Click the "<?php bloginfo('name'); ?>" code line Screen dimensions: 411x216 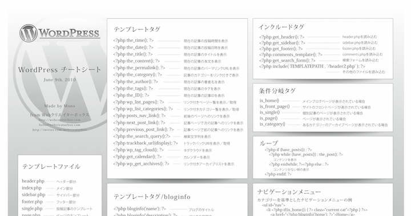[140, 209]
